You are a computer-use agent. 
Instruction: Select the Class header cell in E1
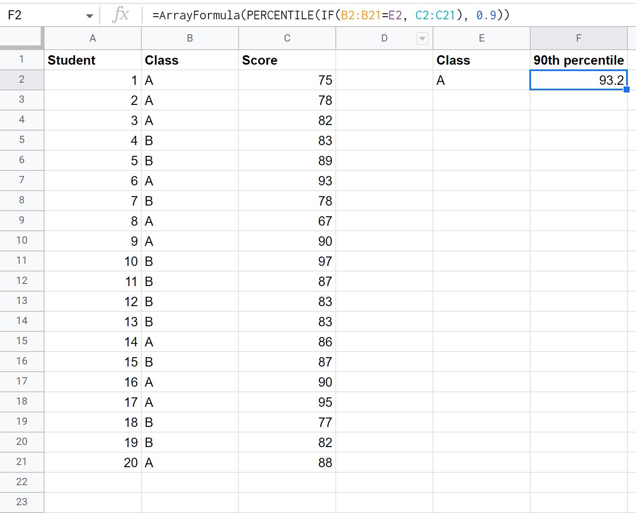tap(481, 60)
